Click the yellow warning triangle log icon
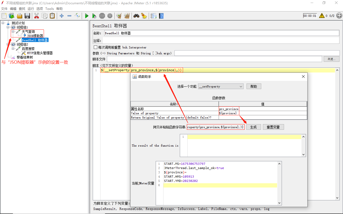This screenshot has width=343, height=214. pyautogui.click(x=322, y=16)
